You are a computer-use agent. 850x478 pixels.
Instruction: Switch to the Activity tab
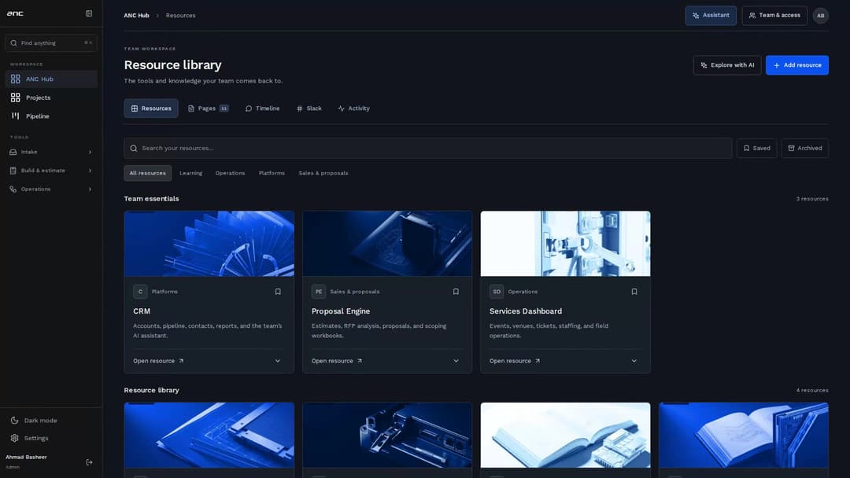(353, 108)
